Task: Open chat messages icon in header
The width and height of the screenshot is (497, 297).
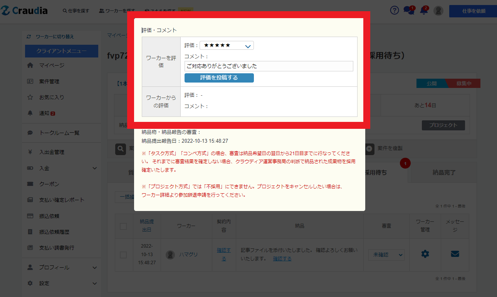Action: pos(408,10)
